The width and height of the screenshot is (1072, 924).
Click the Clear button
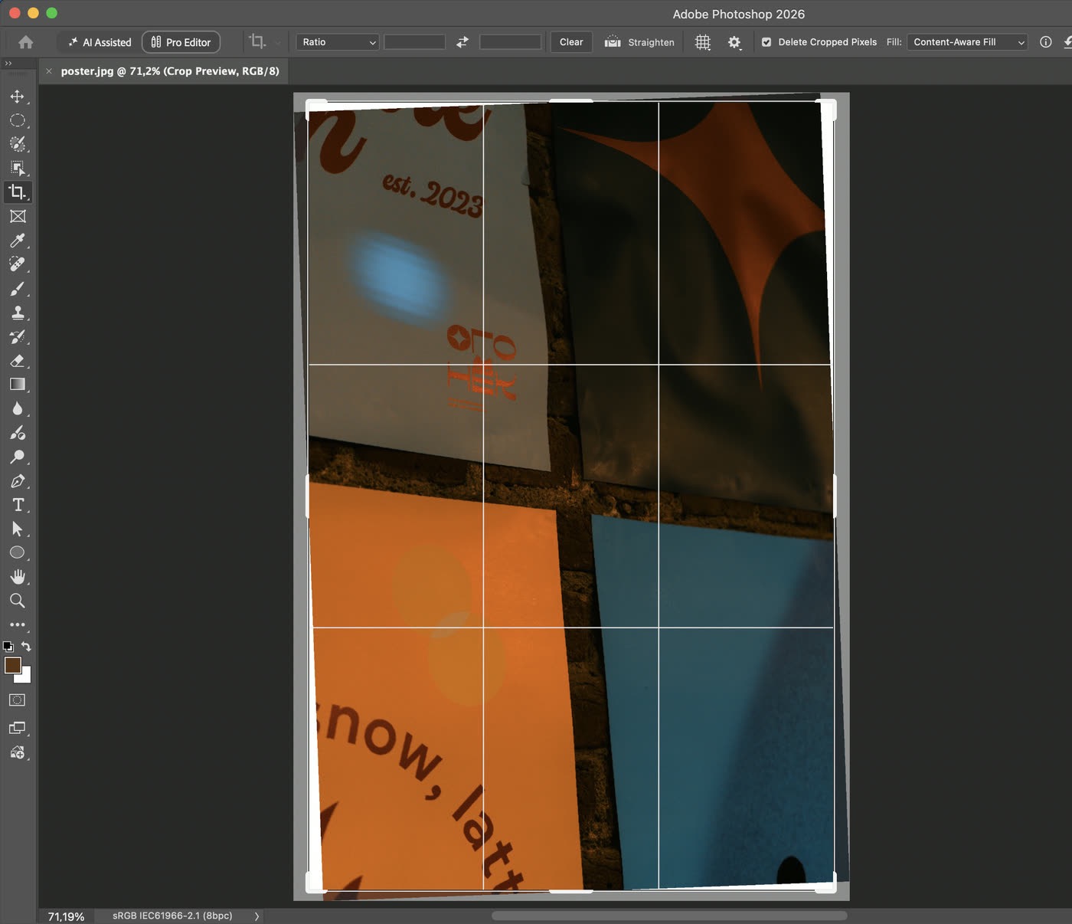[x=571, y=42]
